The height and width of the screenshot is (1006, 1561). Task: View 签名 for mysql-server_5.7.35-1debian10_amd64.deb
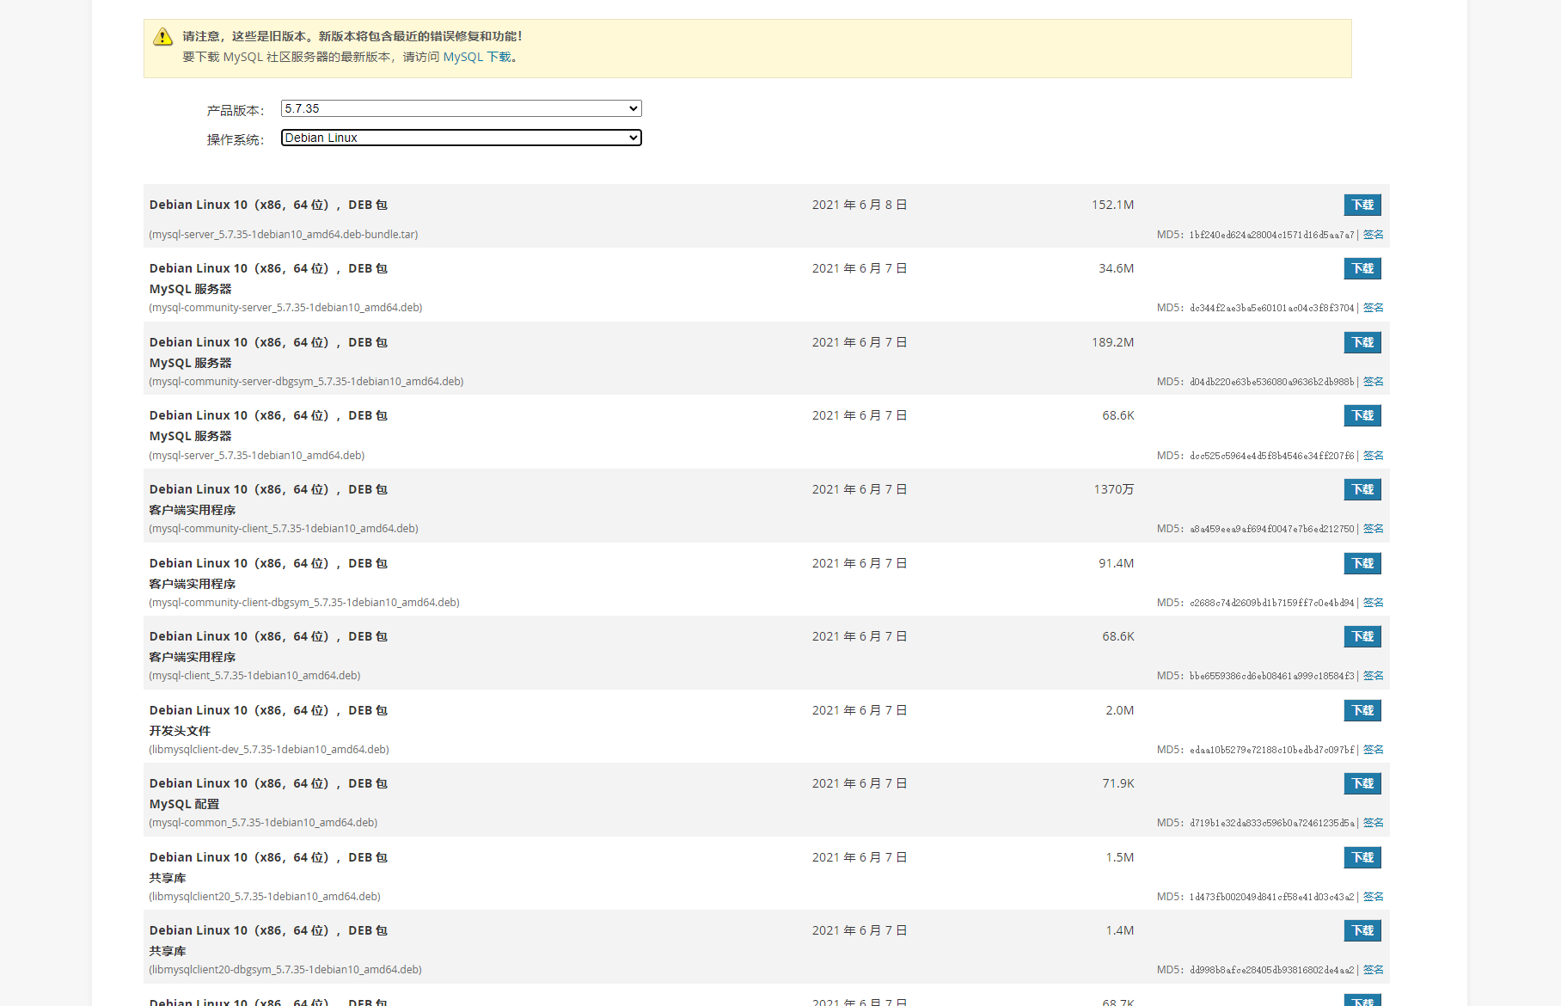tap(1374, 456)
